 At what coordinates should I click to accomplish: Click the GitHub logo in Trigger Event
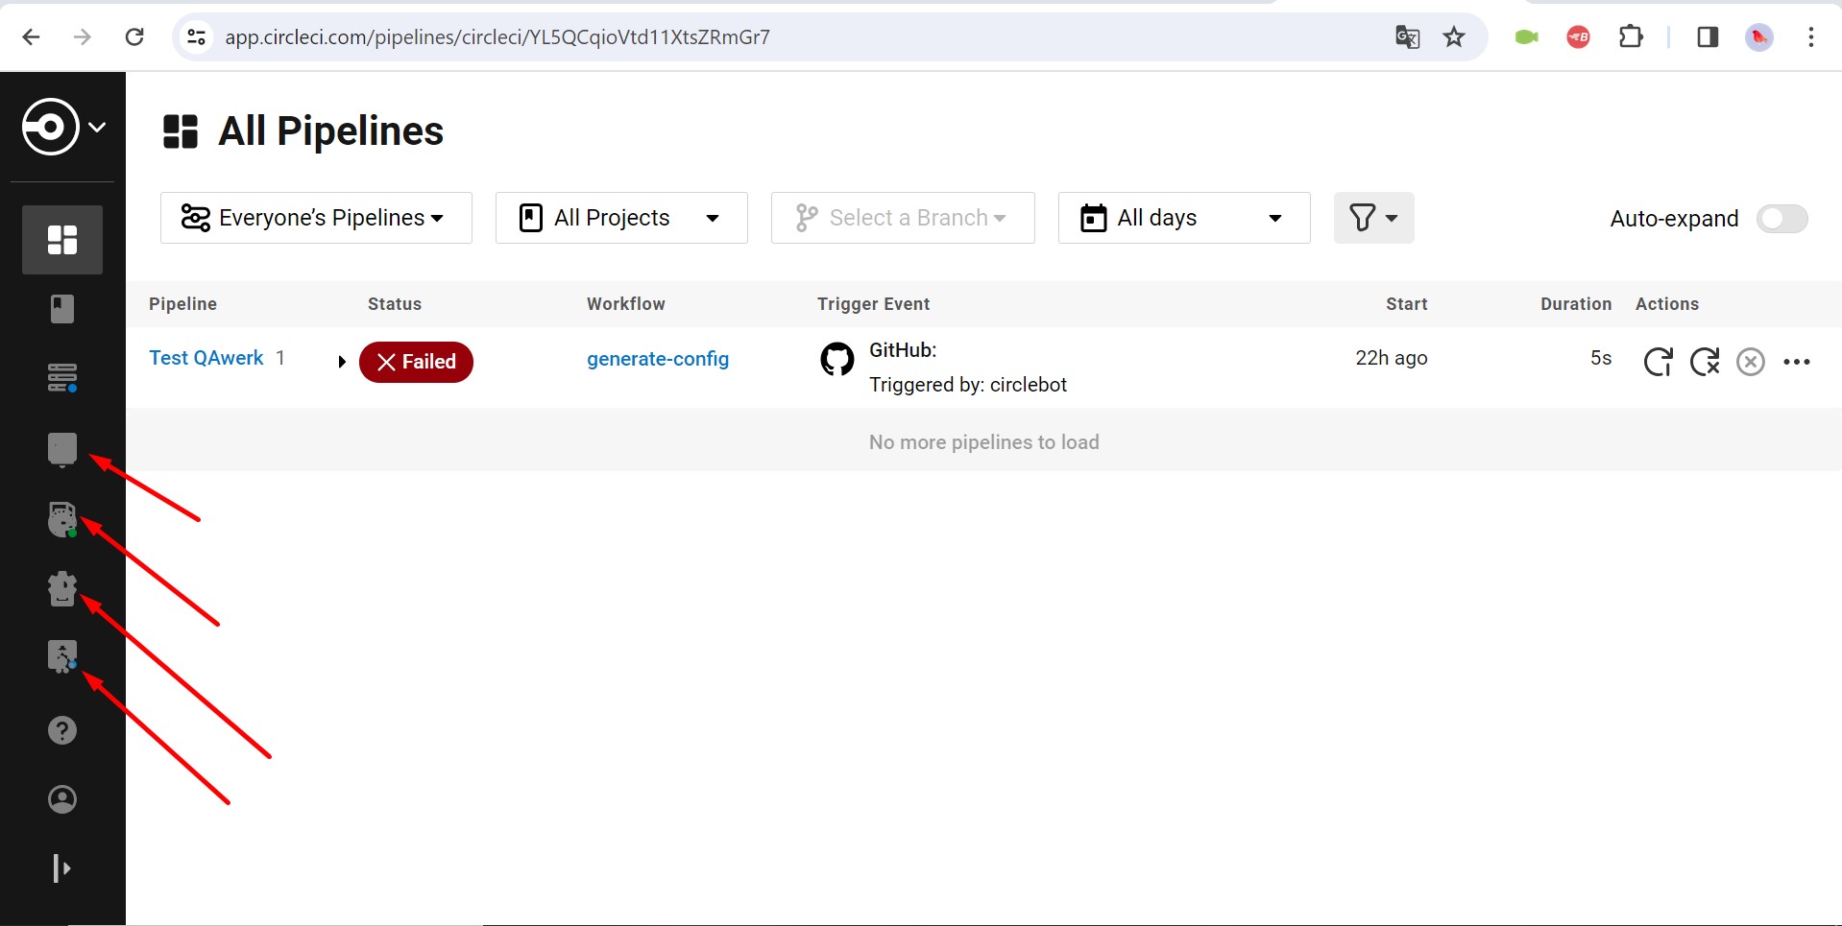[837, 359]
